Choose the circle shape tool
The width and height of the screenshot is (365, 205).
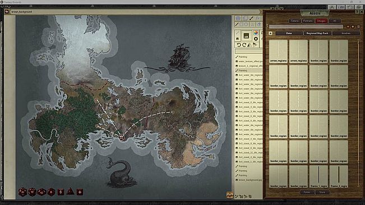pyautogui.click(x=246, y=25)
